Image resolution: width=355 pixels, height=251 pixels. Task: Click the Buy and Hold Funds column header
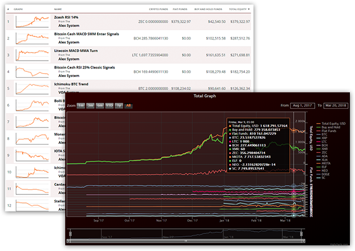tap(208, 9)
